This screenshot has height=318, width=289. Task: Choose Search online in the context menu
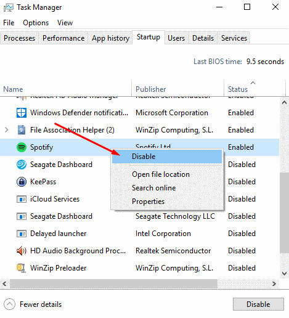[x=167, y=188]
